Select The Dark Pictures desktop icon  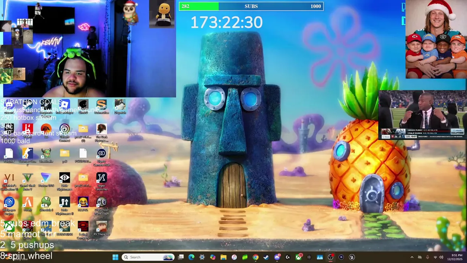(101, 133)
